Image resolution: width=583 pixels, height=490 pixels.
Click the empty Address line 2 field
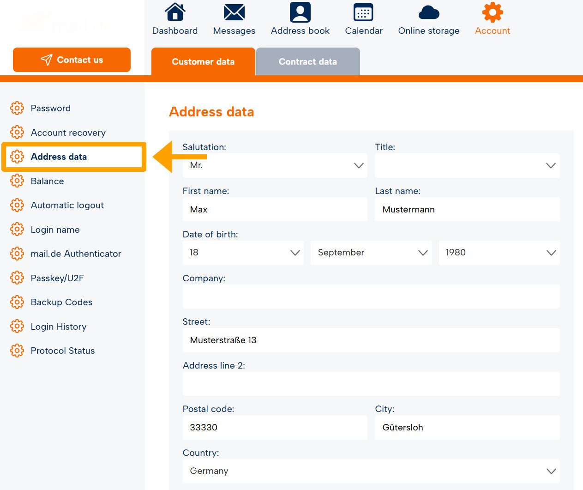click(371, 384)
